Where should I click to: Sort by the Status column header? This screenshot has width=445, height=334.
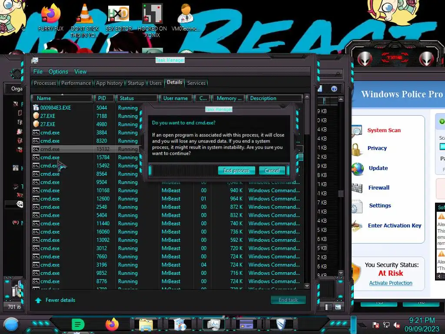tap(137, 98)
